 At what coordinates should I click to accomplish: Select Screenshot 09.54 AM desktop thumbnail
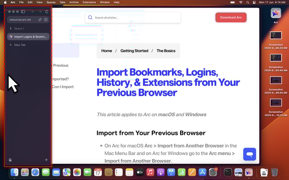[x=276, y=80]
